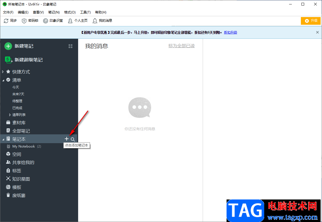The height and width of the screenshot is (222, 322).
Task: Open the 编辑(E) menu
Action: click(x=23, y=12)
